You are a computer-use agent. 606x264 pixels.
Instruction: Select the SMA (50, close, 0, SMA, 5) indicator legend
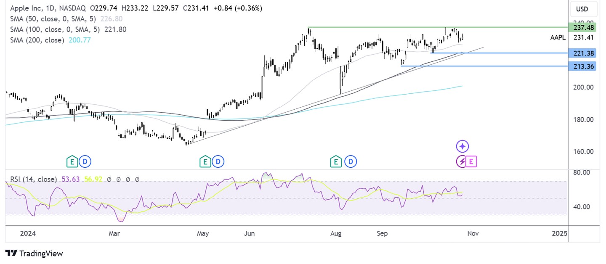tap(53, 19)
